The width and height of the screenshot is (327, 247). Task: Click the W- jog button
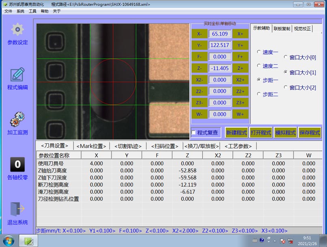pyautogui.click(x=199, y=114)
